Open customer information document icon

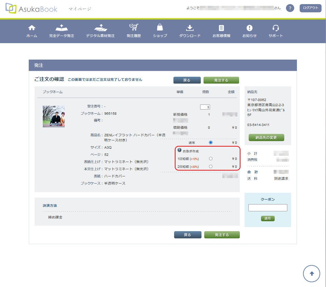point(221,28)
